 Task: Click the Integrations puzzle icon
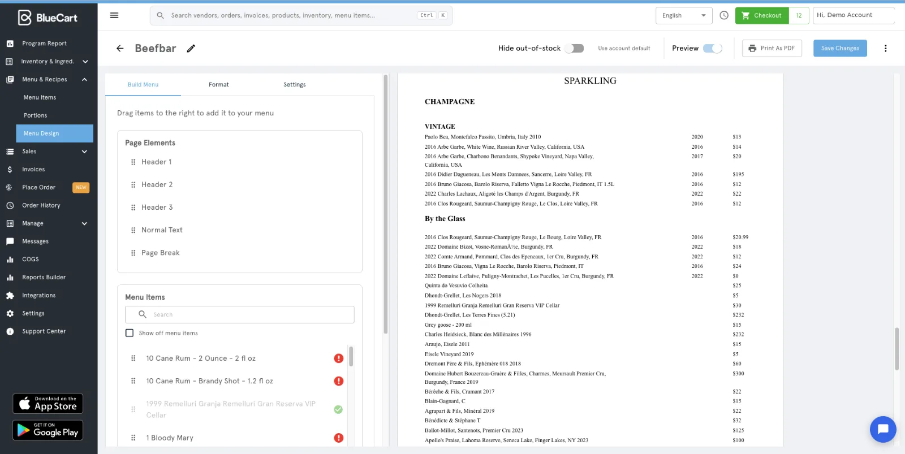(10, 295)
